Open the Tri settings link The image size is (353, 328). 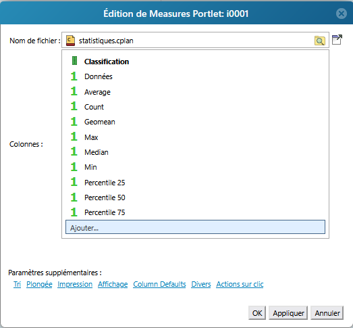(17, 284)
